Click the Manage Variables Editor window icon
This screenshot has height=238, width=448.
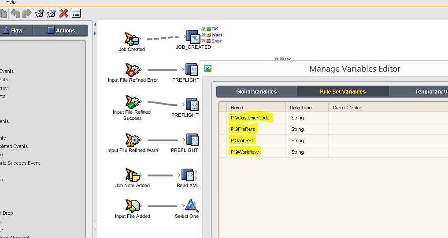tap(208, 69)
